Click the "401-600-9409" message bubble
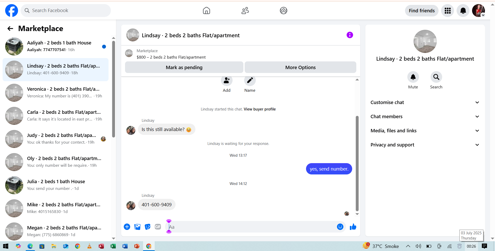The image size is (495, 251). pos(156,205)
